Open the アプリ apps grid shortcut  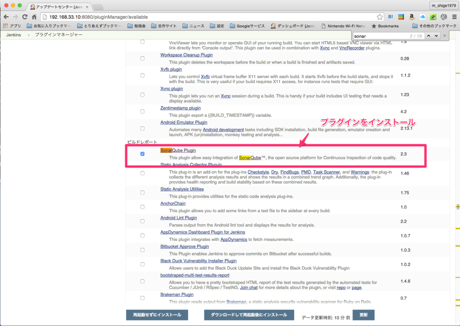(12, 26)
